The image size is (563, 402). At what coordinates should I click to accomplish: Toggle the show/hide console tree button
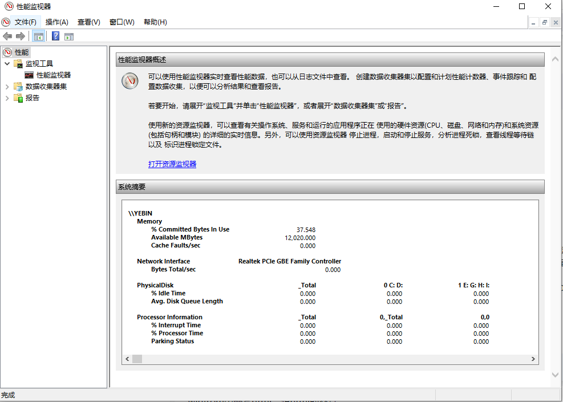tap(38, 36)
